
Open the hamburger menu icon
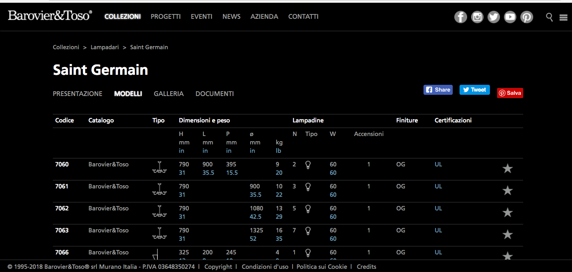click(x=564, y=17)
